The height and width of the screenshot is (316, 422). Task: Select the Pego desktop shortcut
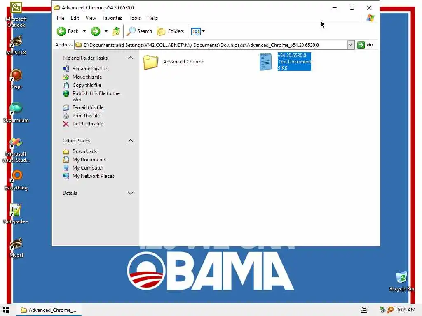(16, 79)
